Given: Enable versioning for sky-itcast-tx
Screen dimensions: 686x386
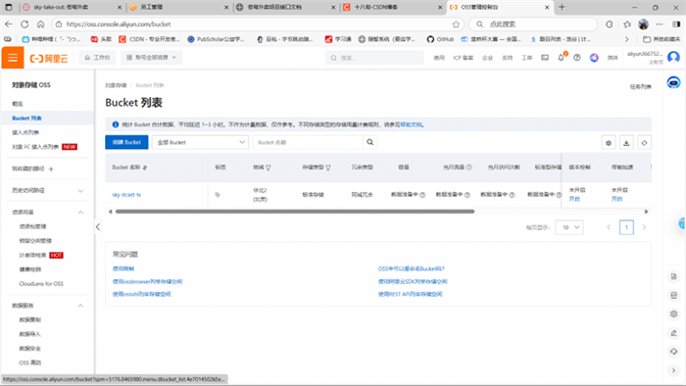Looking at the screenshot, I should click(x=574, y=199).
